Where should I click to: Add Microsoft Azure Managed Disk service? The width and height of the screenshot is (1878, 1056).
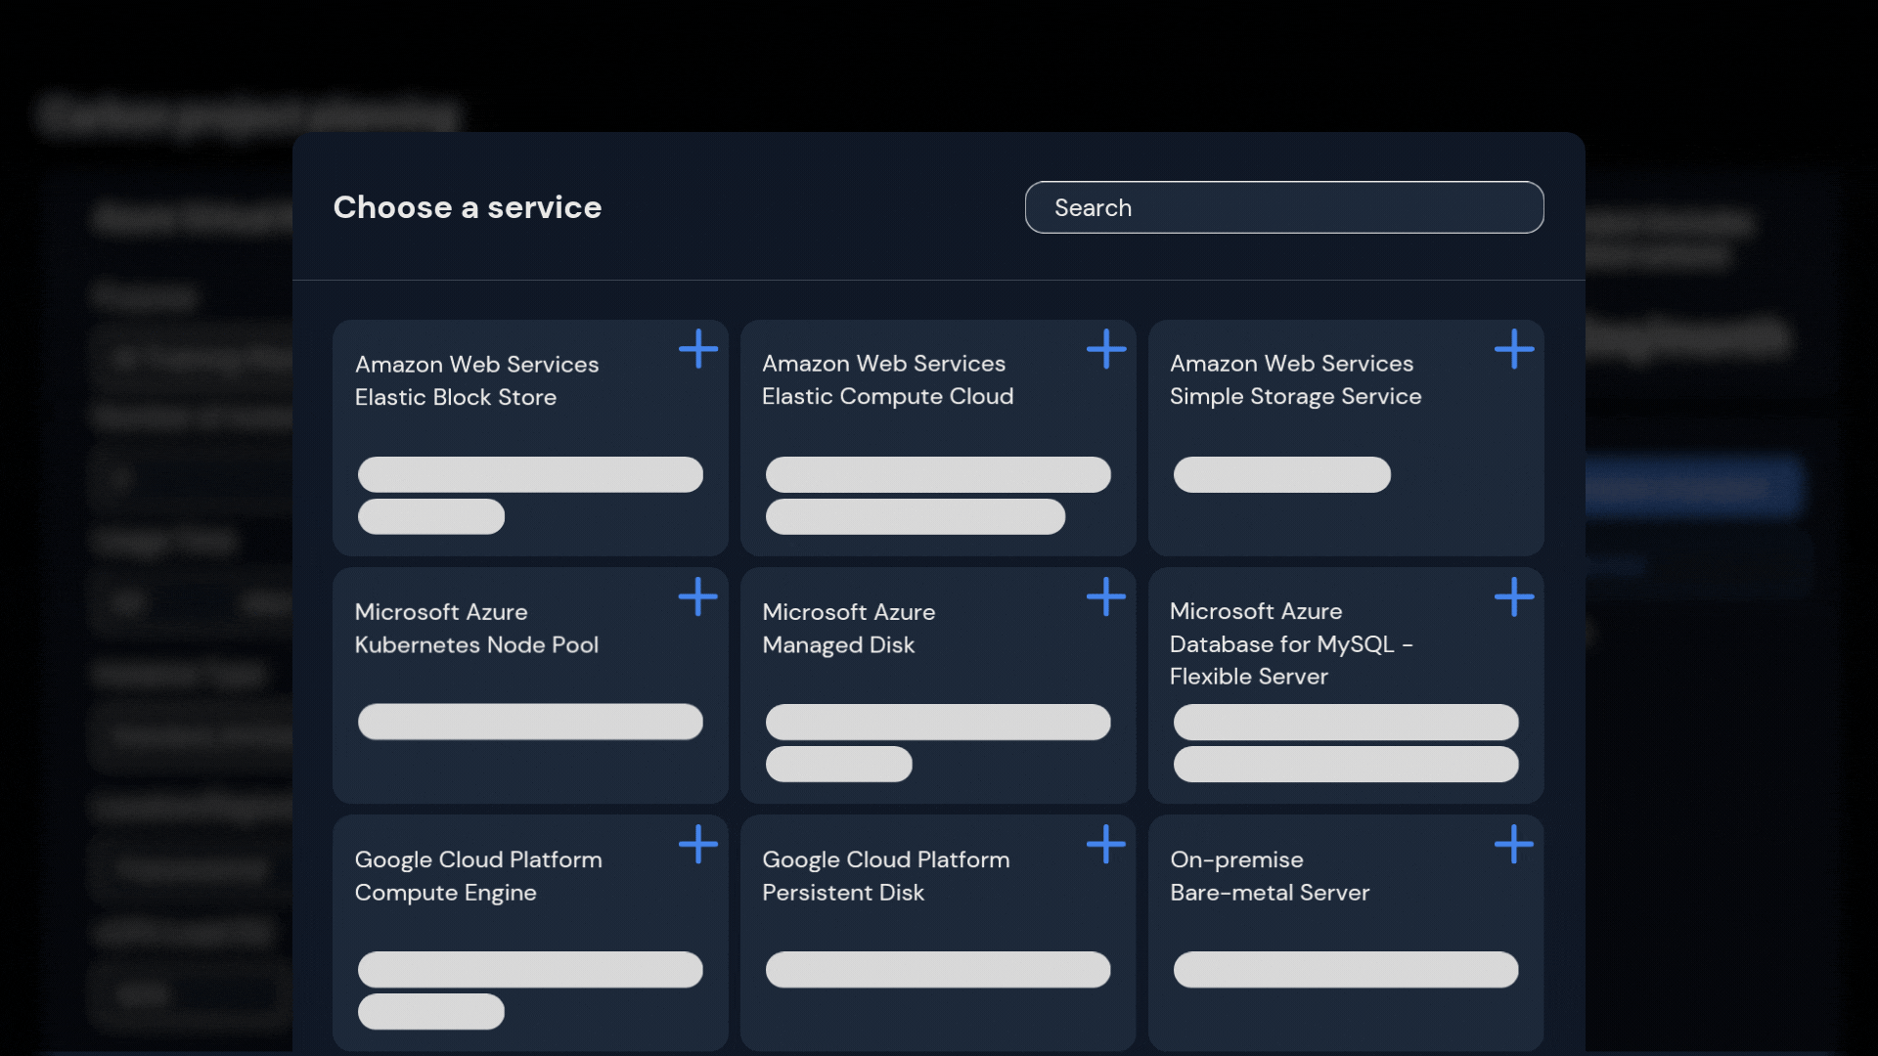[1106, 596]
